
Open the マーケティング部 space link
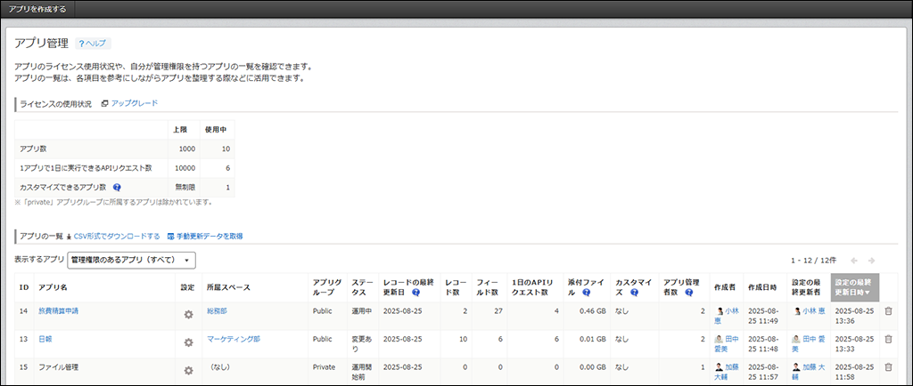click(234, 339)
